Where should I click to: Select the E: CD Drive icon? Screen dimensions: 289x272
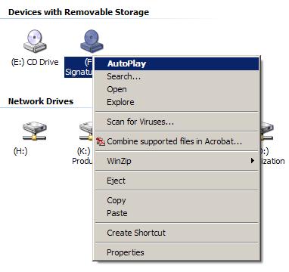coord(35,41)
